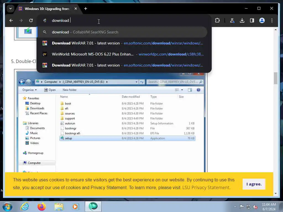Click the scrollbar up arrow

pos(276,30)
